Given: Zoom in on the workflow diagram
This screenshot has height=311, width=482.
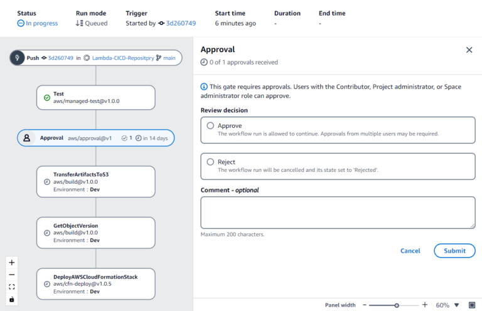Looking at the screenshot, I should click(x=11, y=263).
